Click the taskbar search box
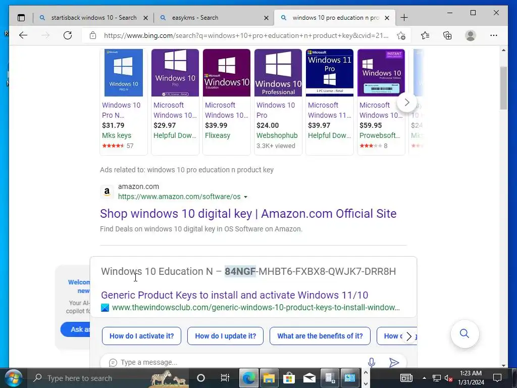 click(109, 378)
